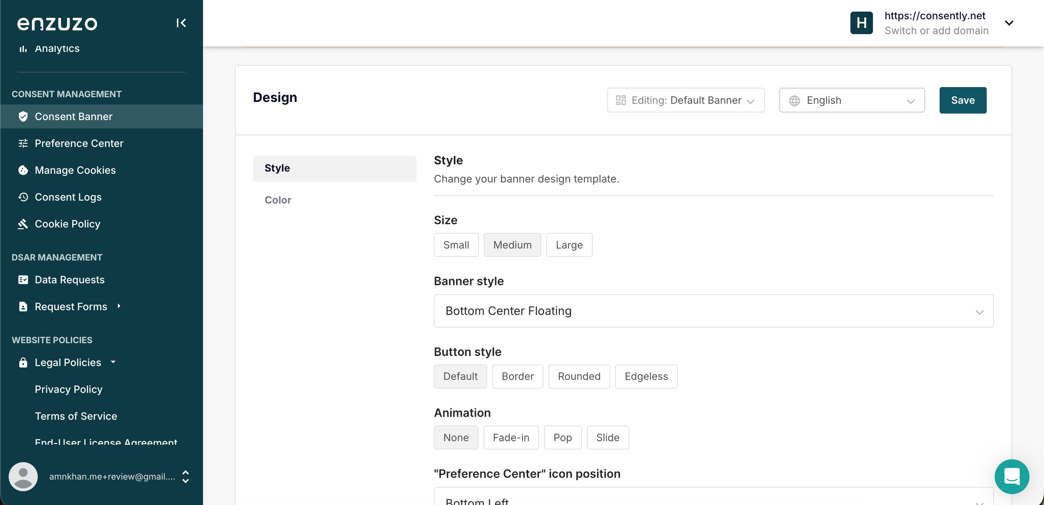This screenshot has height=505, width=1044.
Task: Expand the domain switcher chevron
Action: tap(1009, 23)
